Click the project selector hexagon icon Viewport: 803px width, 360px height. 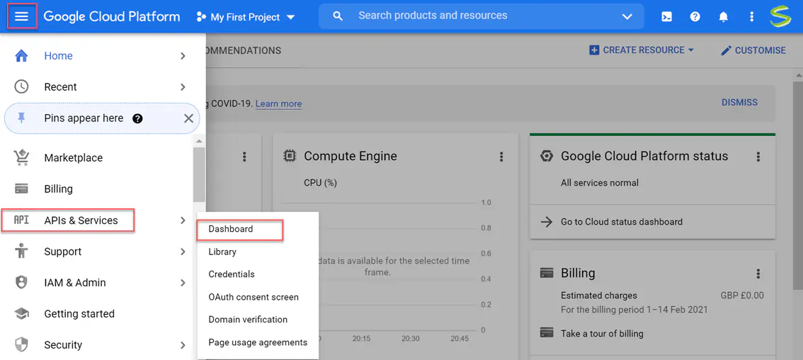point(201,17)
